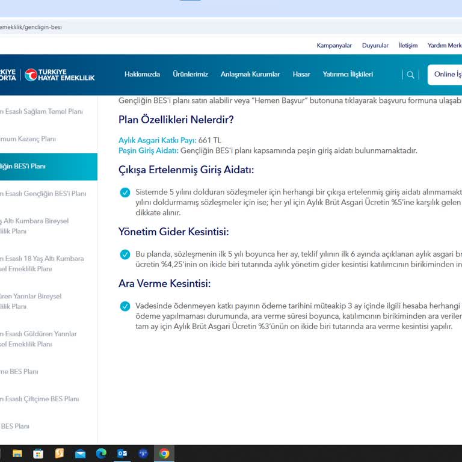Open File Explorer from the taskbar
Image resolution: width=462 pixels, height=462 pixels.
click(x=17, y=454)
